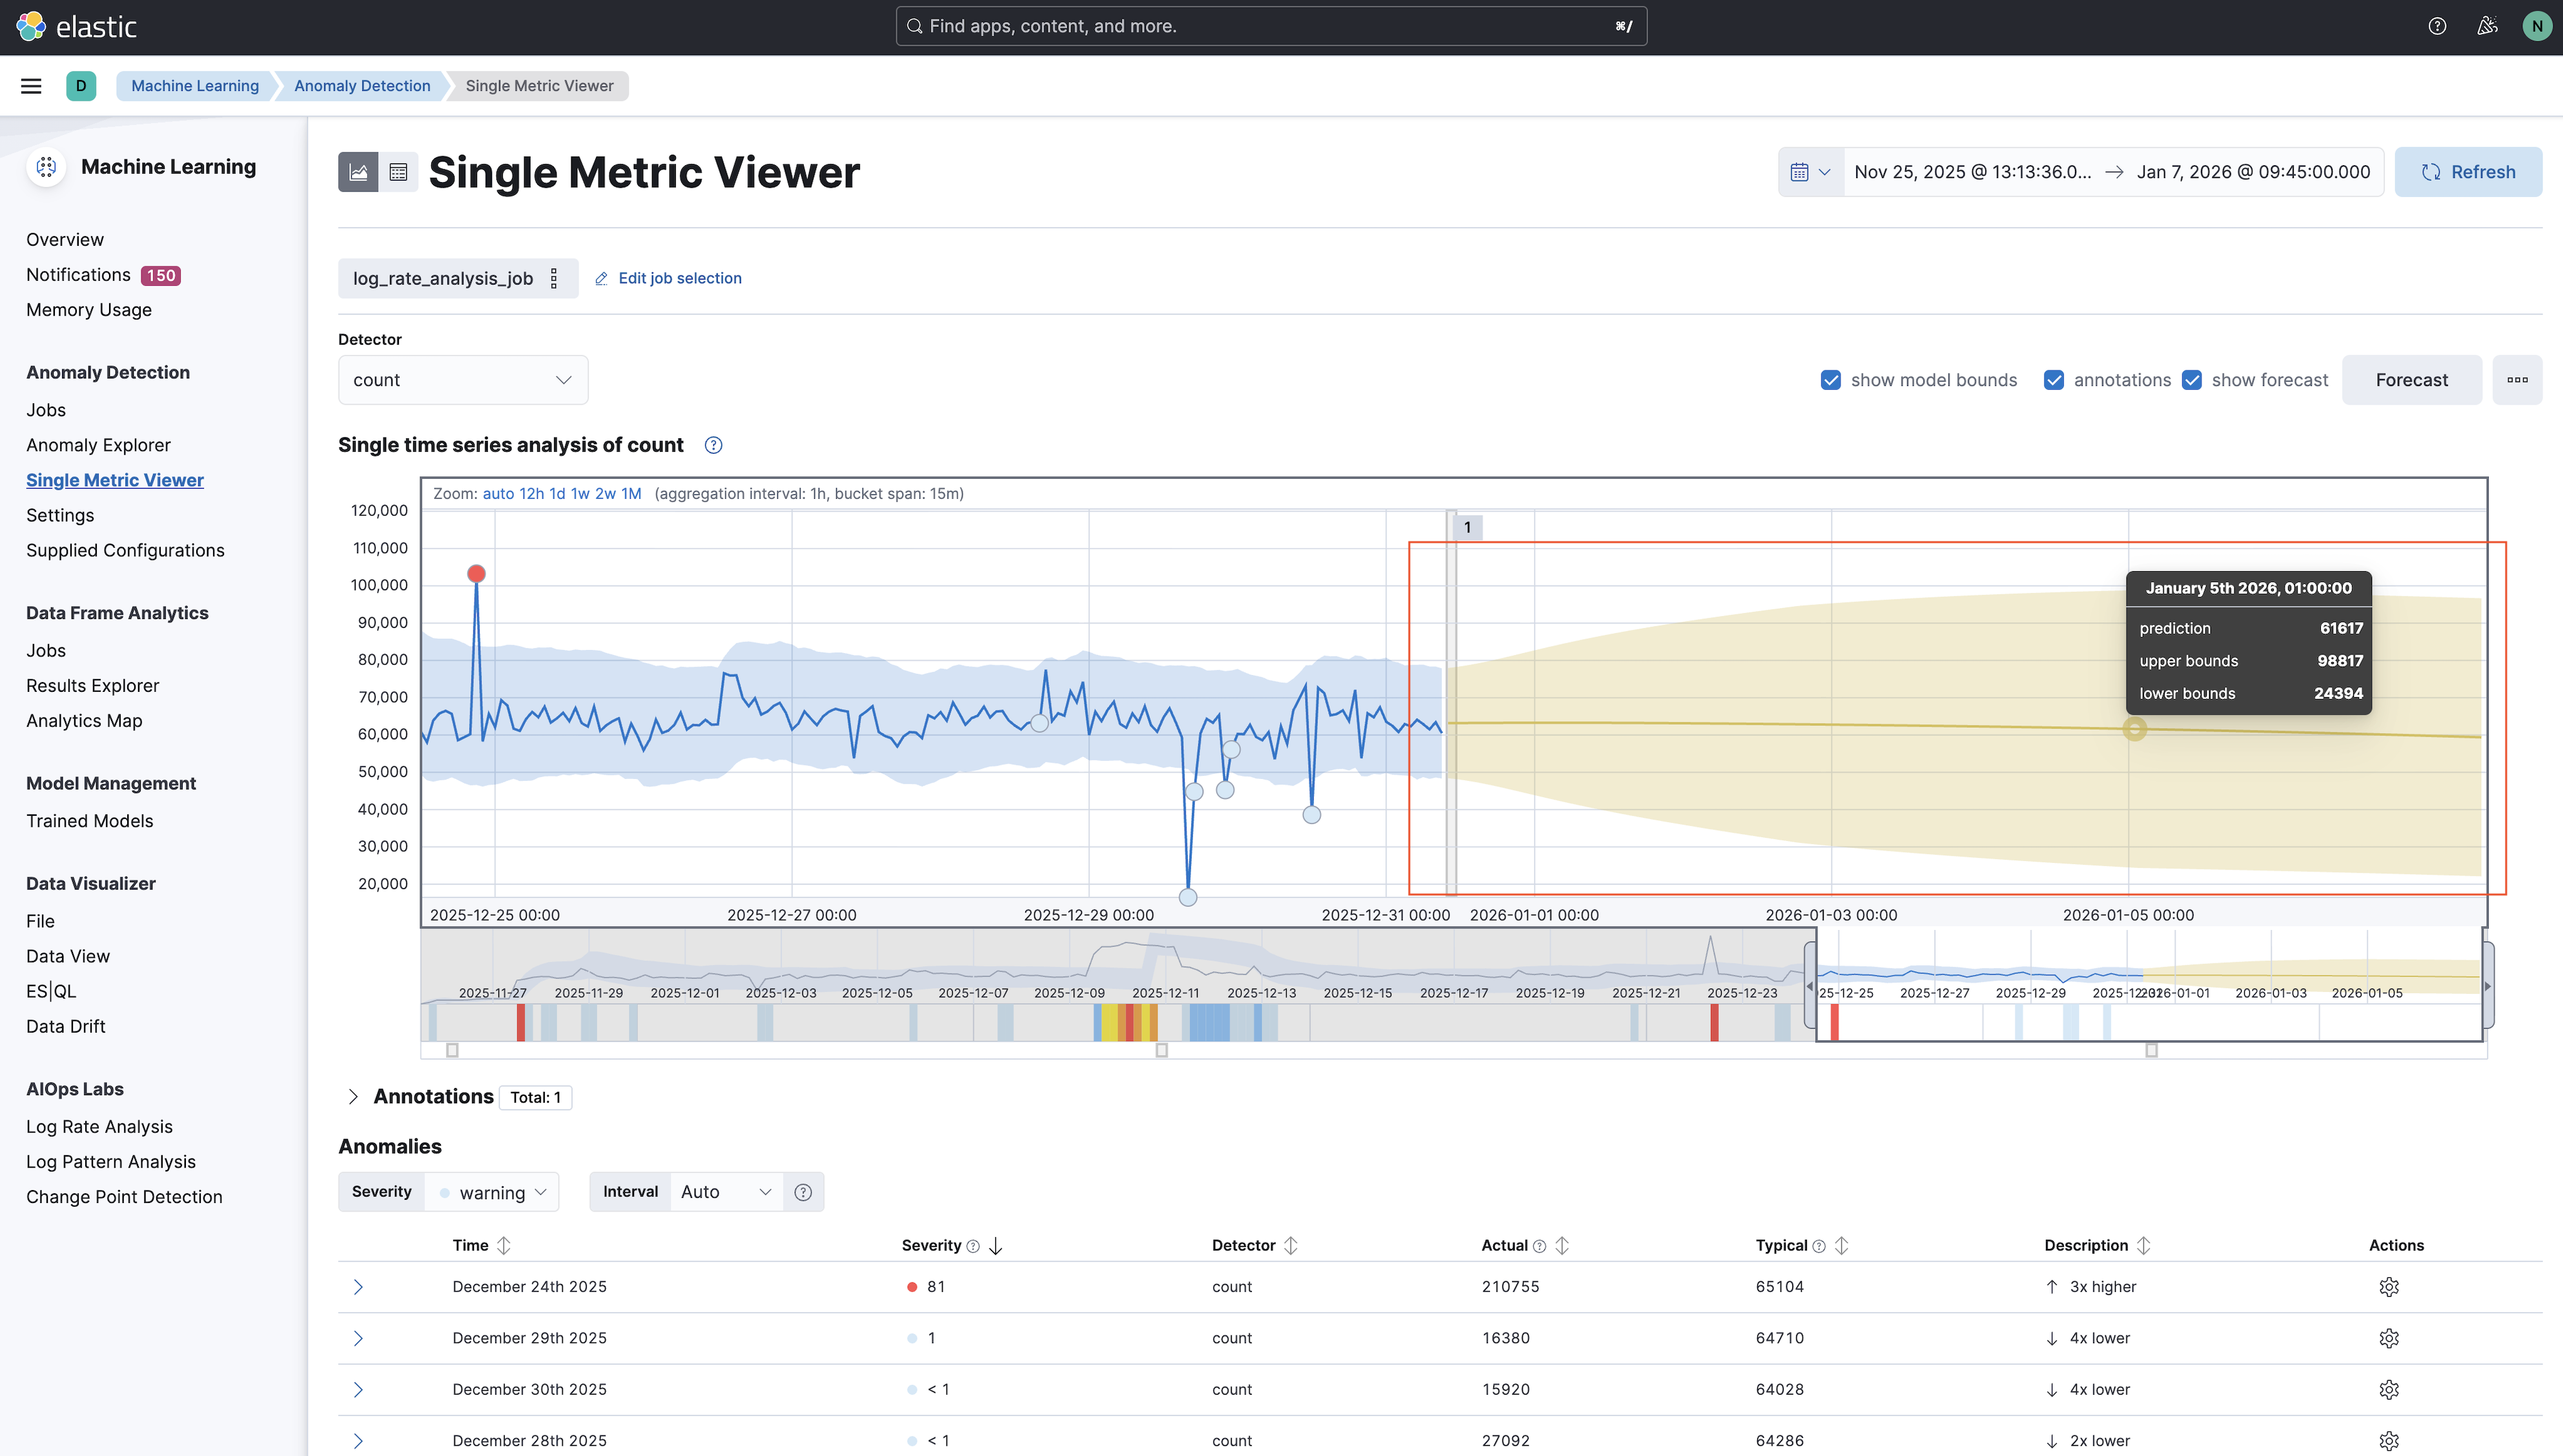Click the Forecast button
Image resolution: width=2563 pixels, height=1456 pixels.
(2411, 380)
